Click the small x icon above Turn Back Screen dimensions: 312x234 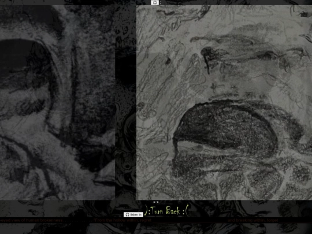[154, 202]
